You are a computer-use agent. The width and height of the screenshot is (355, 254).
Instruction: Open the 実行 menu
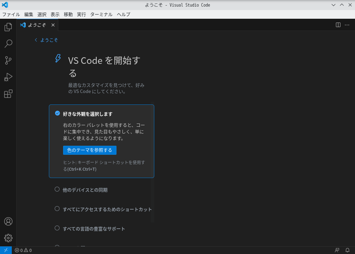pyautogui.click(x=81, y=15)
